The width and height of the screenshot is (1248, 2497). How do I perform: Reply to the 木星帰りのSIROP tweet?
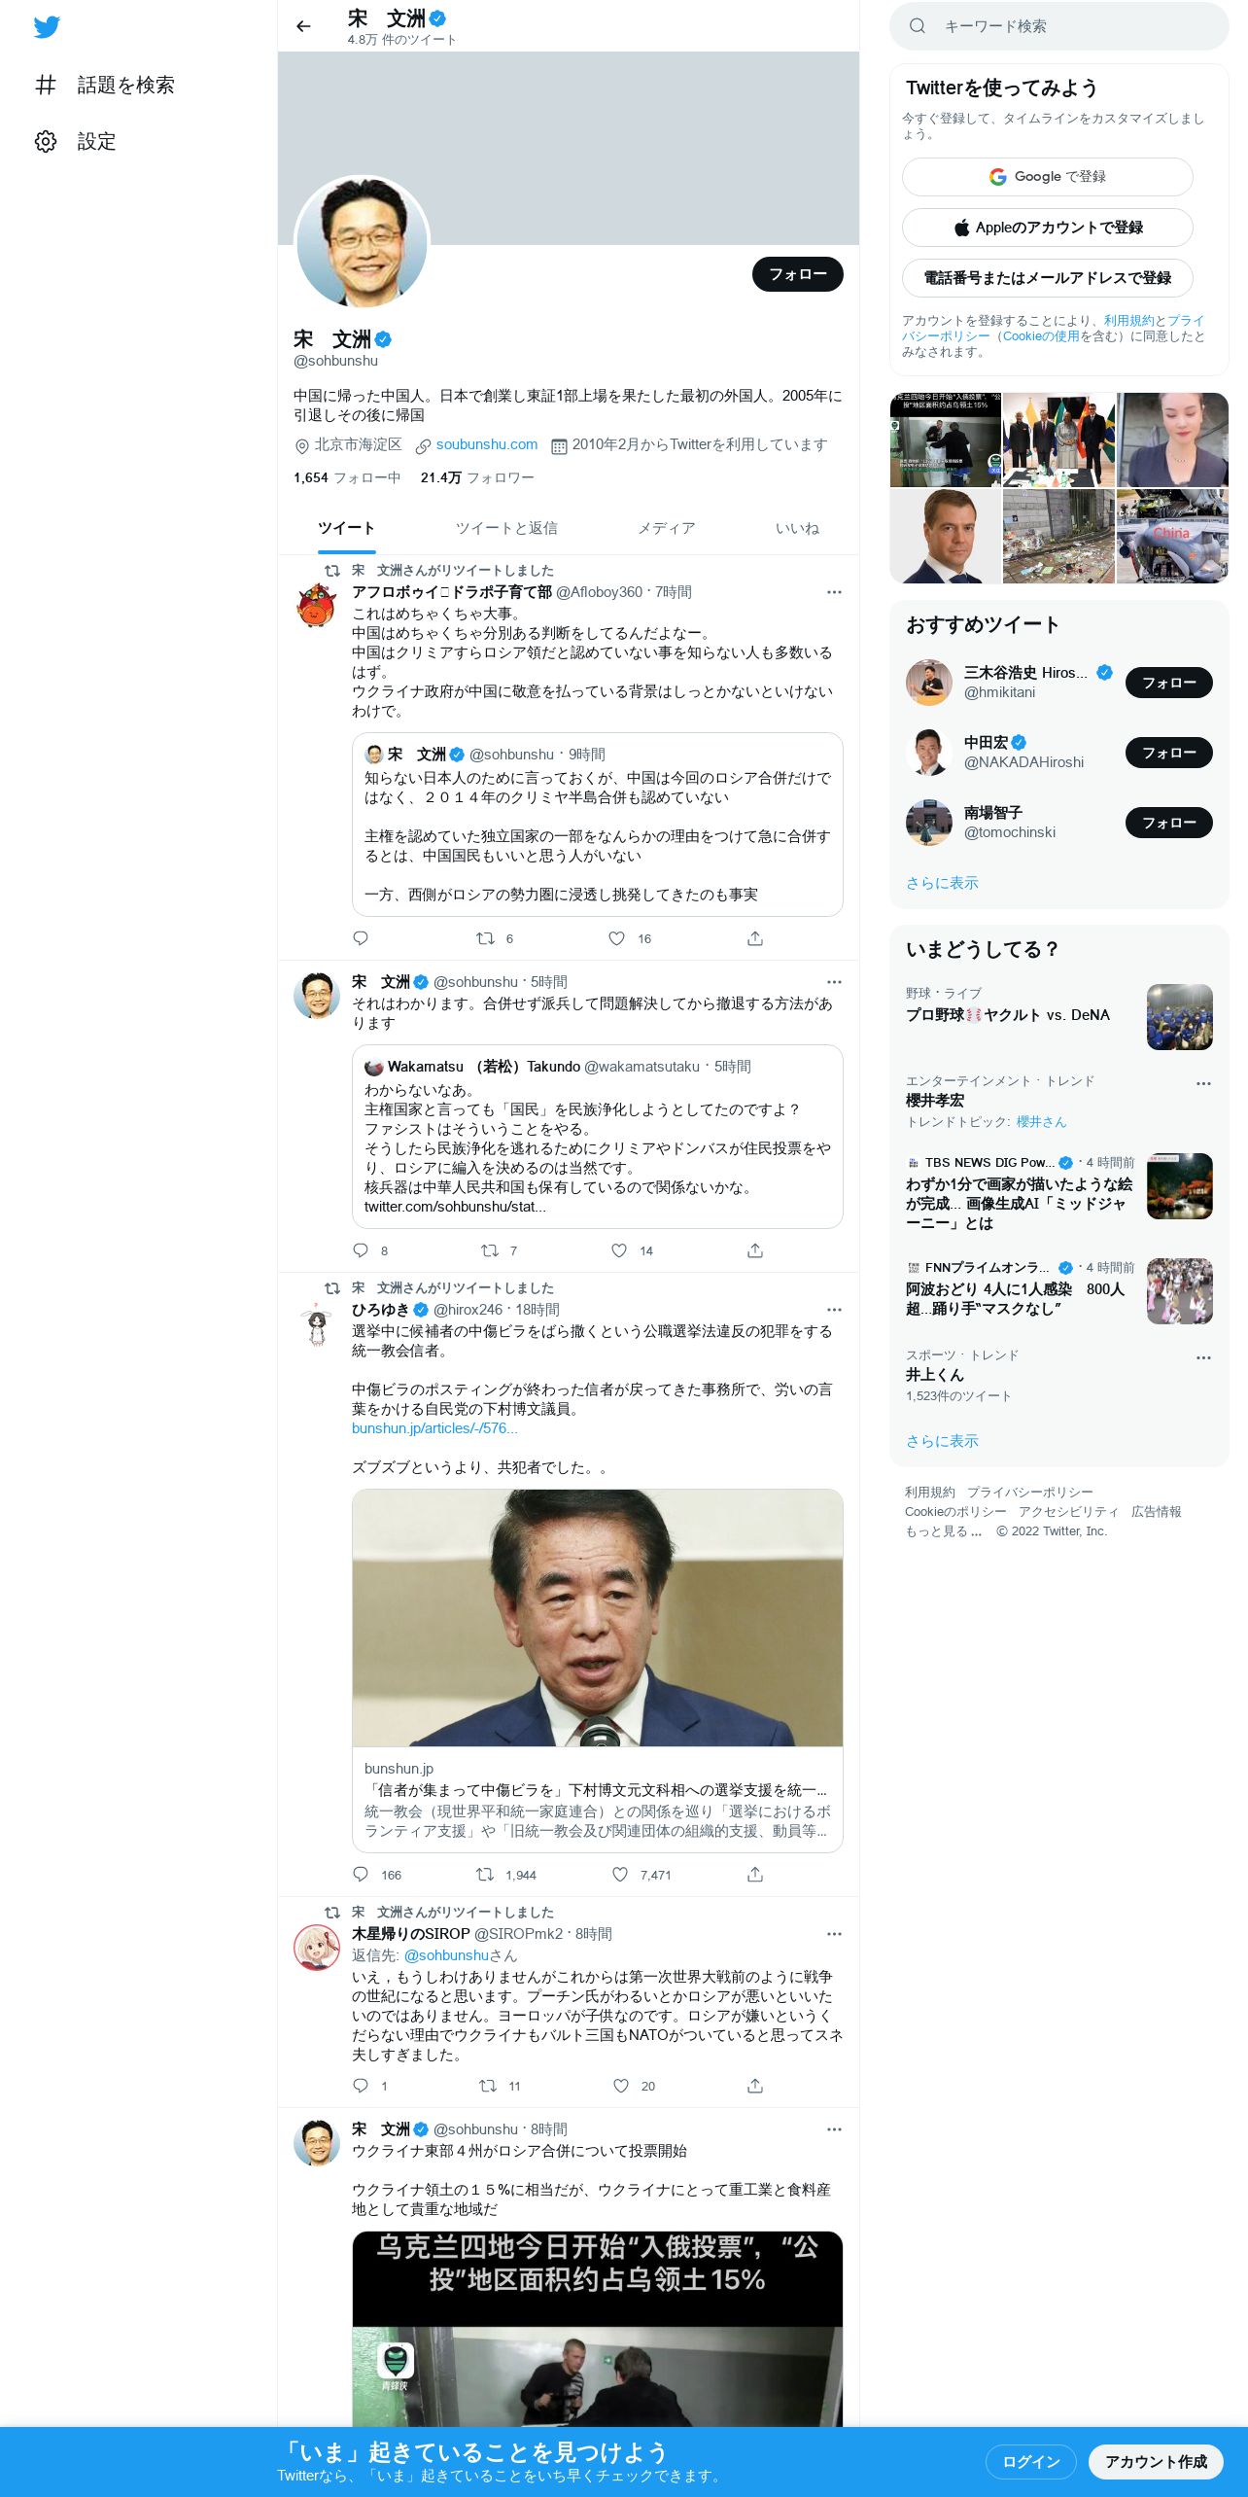click(361, 2086)
